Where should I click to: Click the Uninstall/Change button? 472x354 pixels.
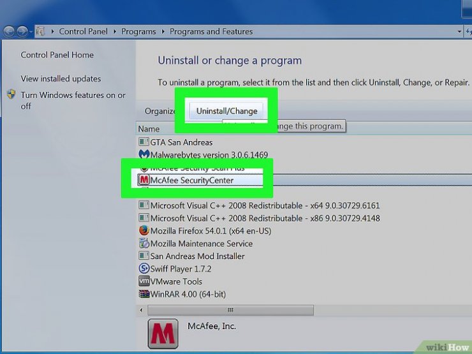226,111
